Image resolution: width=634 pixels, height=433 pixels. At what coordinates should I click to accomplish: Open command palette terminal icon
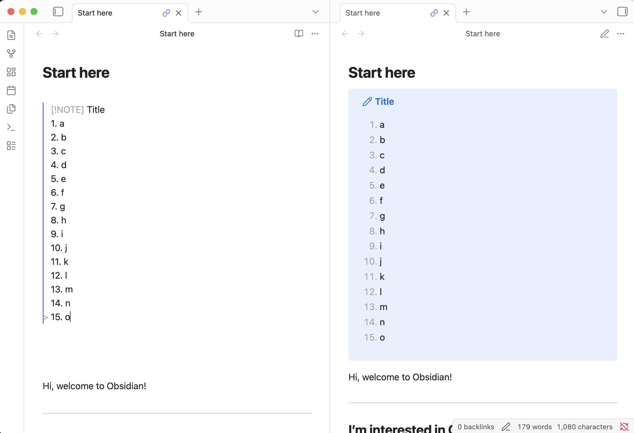[11, 127]
